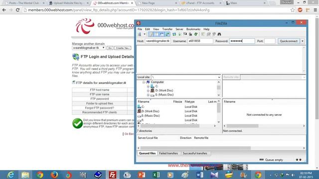This screenshot has height=179, width=319.
Task: Select Computer in the local tree
Action: pos(158,82)
